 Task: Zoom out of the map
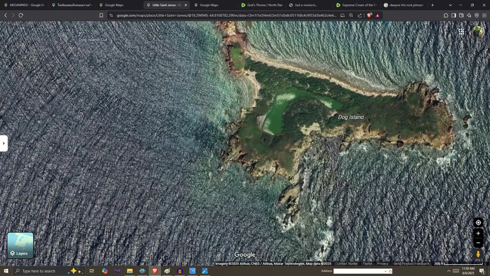point(478,243)
